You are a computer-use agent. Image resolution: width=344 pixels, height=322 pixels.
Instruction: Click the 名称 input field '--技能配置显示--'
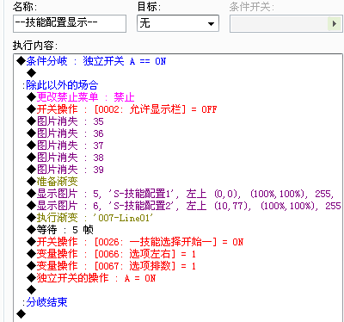tap(70, 23)
